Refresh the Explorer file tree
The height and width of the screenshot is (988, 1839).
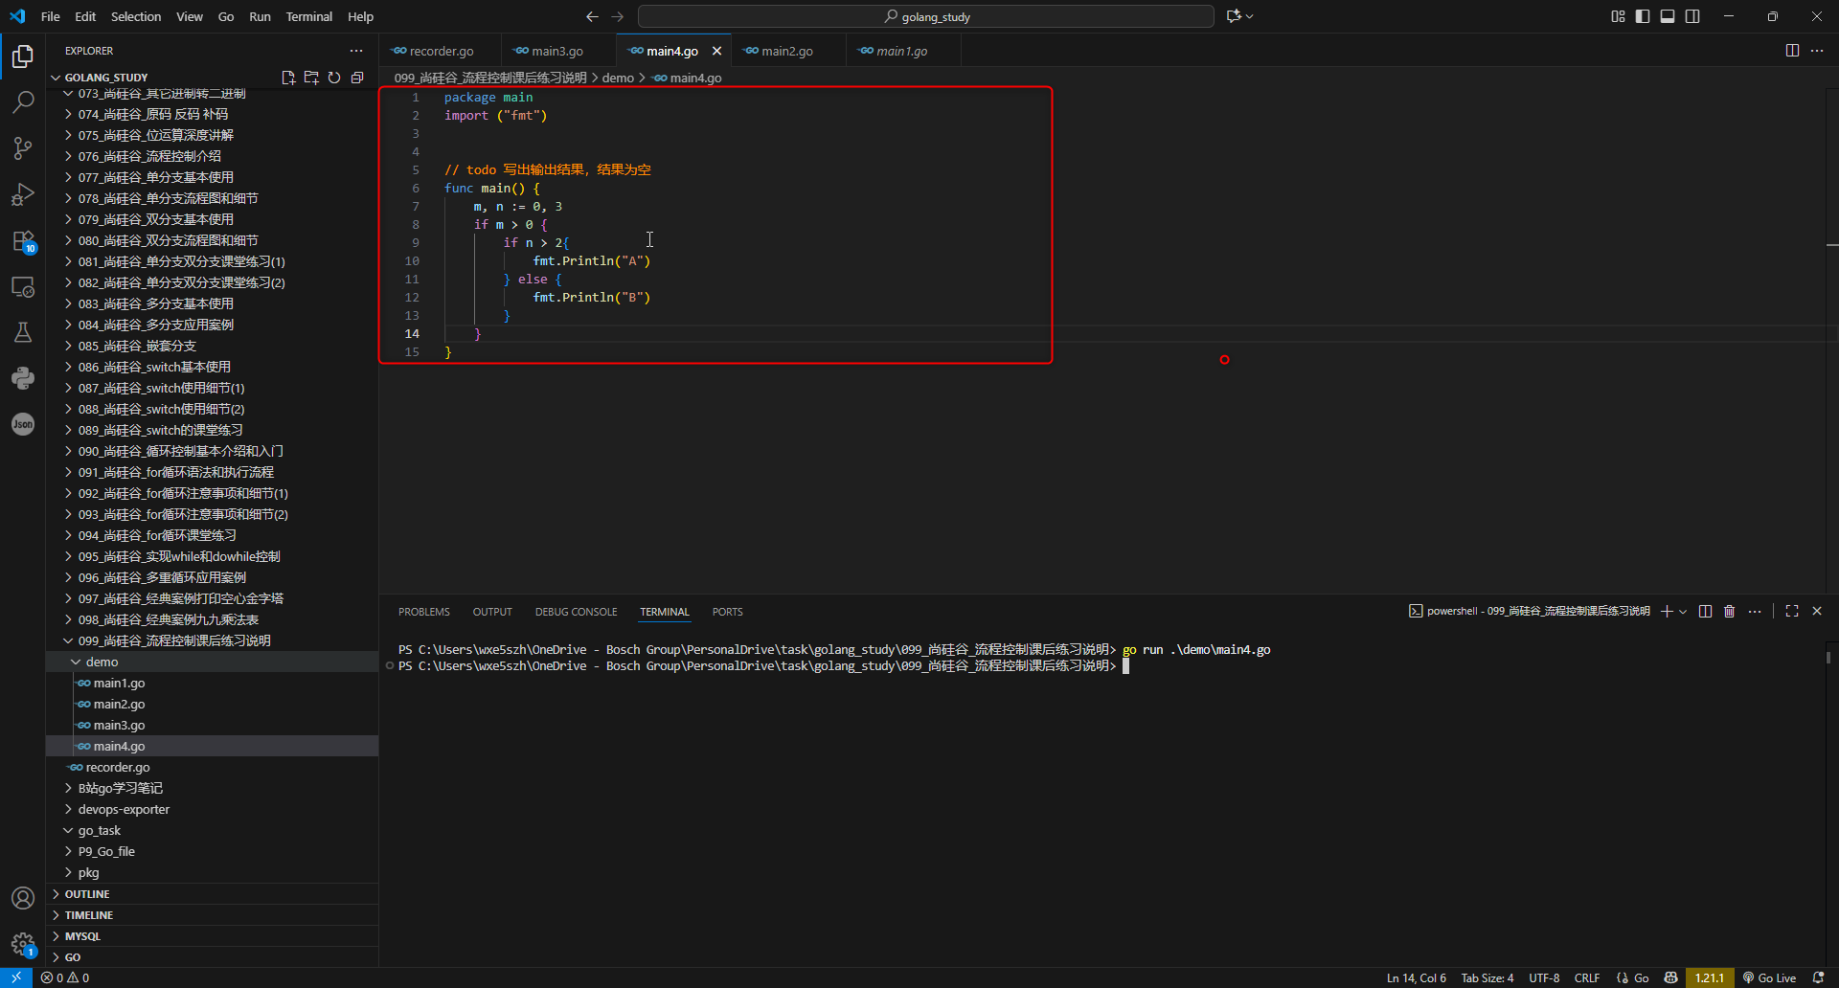[334, 78]
